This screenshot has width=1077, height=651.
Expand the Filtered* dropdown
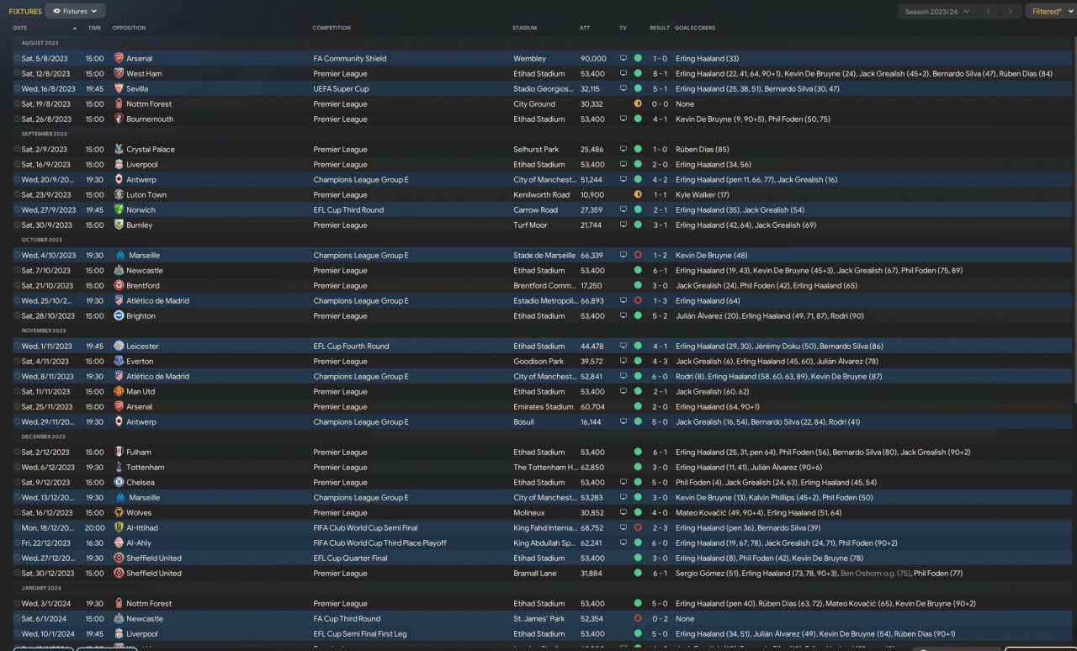(1050, 12)
